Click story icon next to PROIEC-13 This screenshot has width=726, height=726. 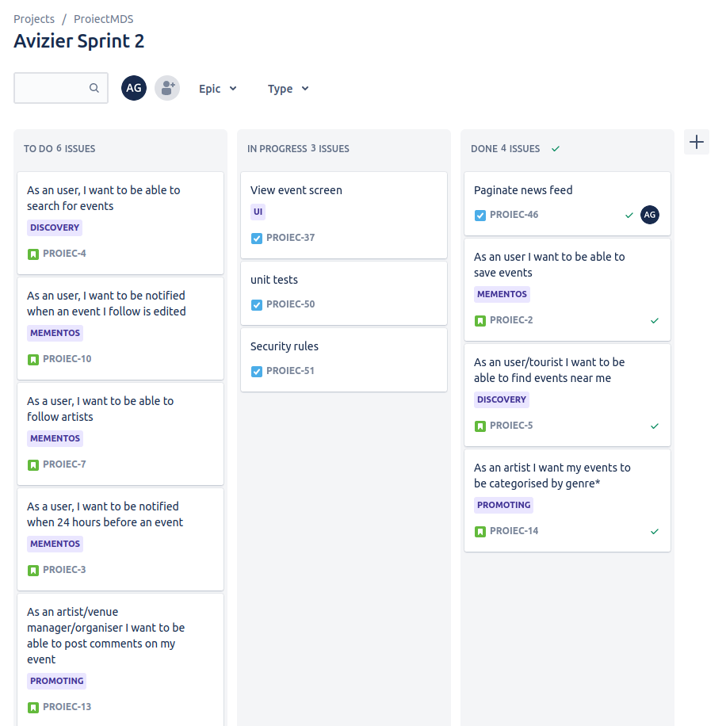click(x=32, y=708)
